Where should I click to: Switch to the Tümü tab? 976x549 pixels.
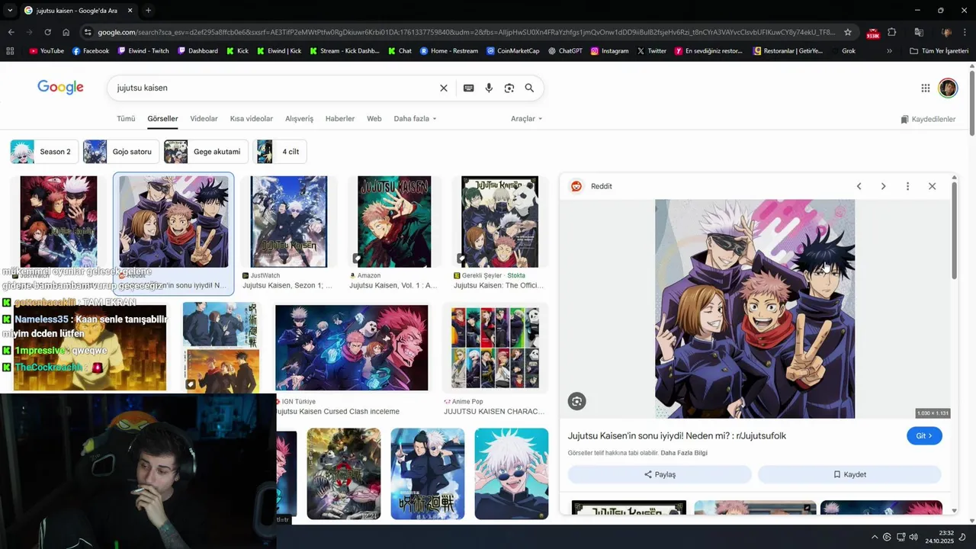[126, 119]
